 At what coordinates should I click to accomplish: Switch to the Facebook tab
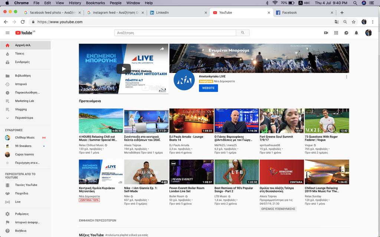tap(304, 13)
